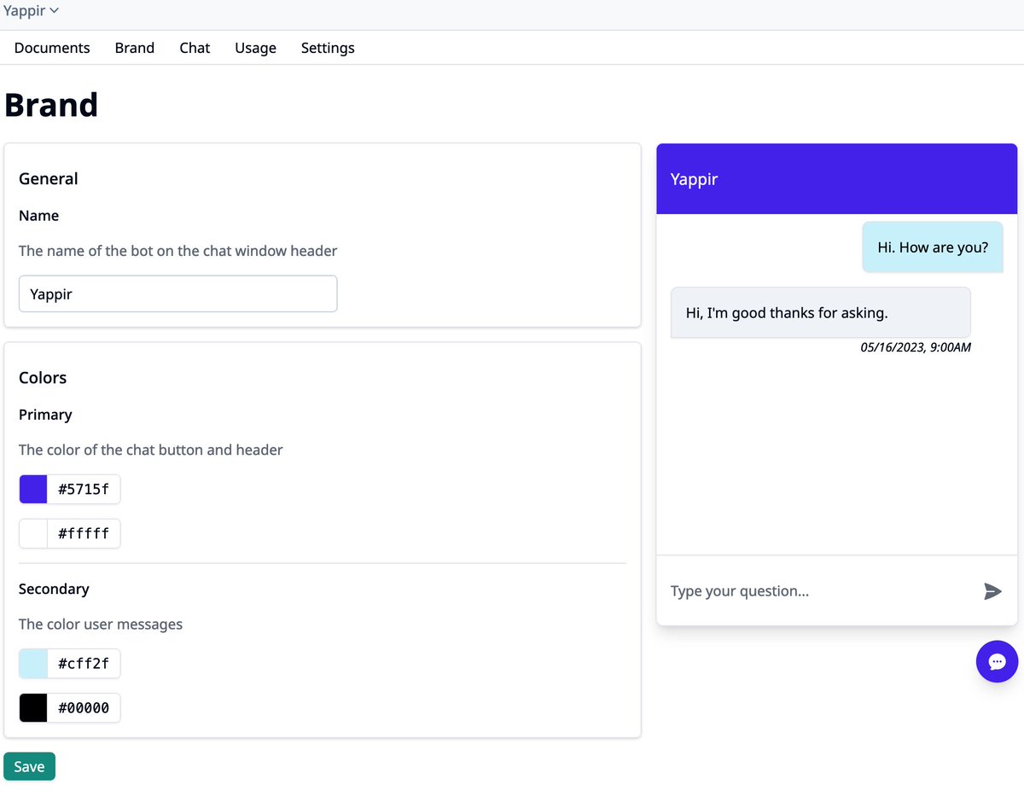
Task: Go to the Documents tab
Action: pos(52,48)
